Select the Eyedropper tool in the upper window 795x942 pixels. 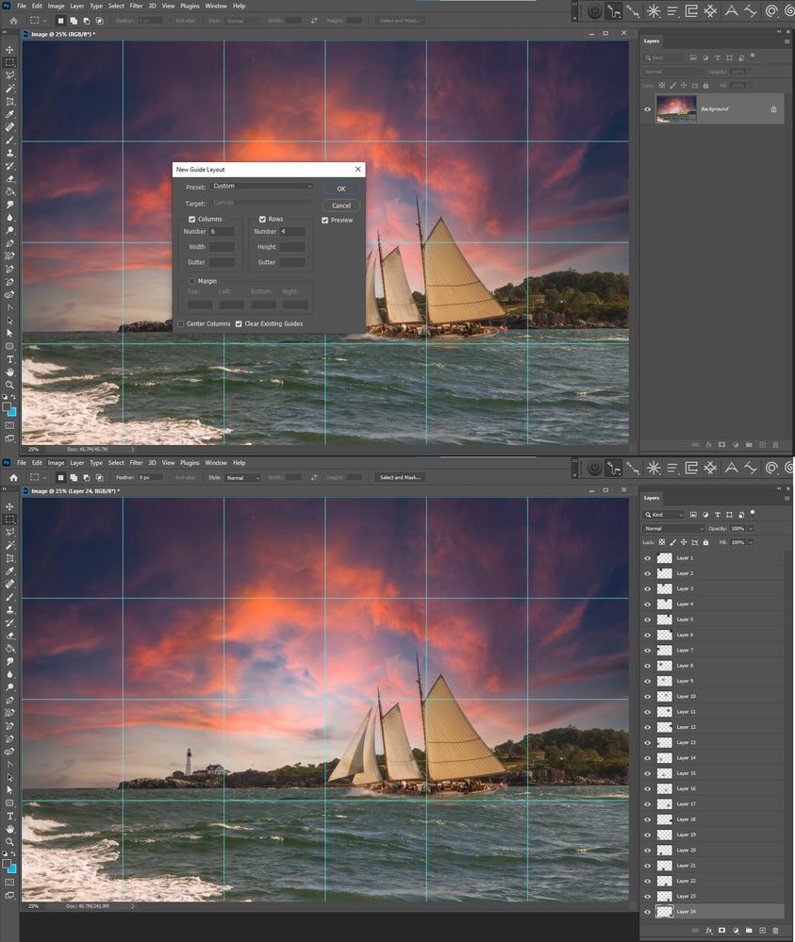pyautogui.click(x=9, y=114)
